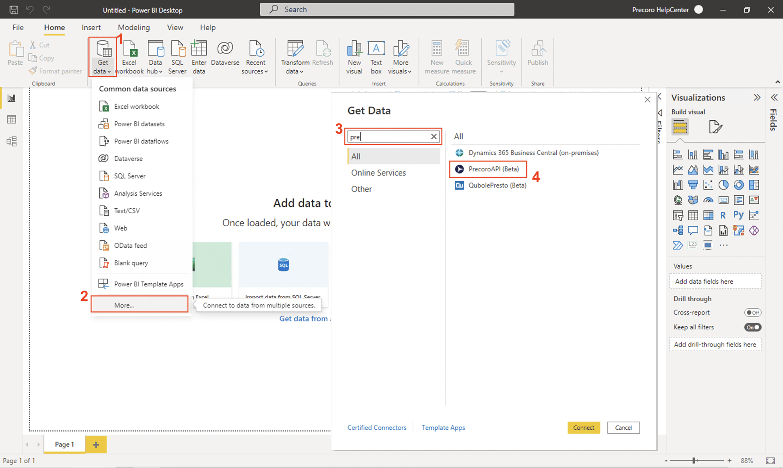Turn on the Cross-report toggle

[753, 312]
